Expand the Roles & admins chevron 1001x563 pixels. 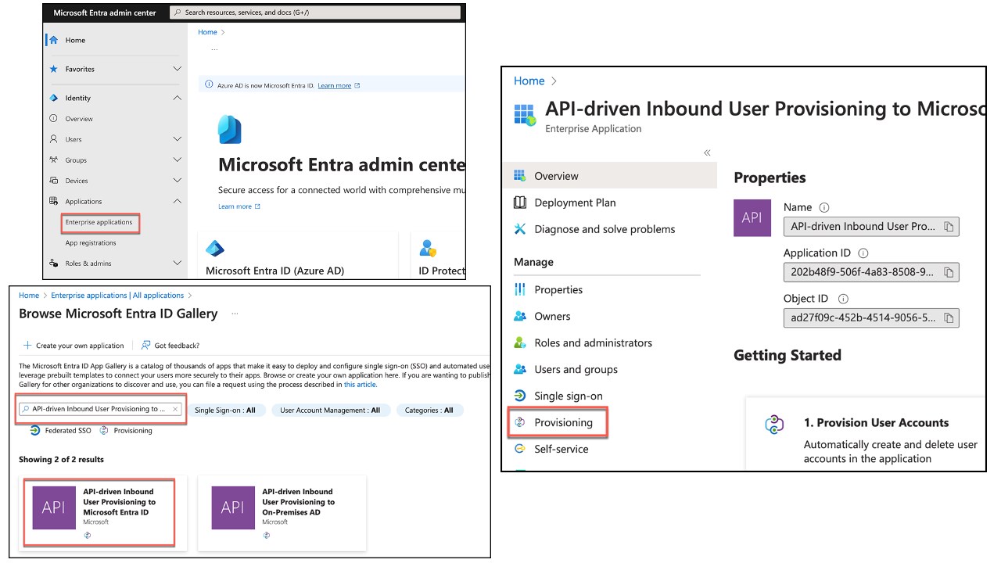[177, 264]
